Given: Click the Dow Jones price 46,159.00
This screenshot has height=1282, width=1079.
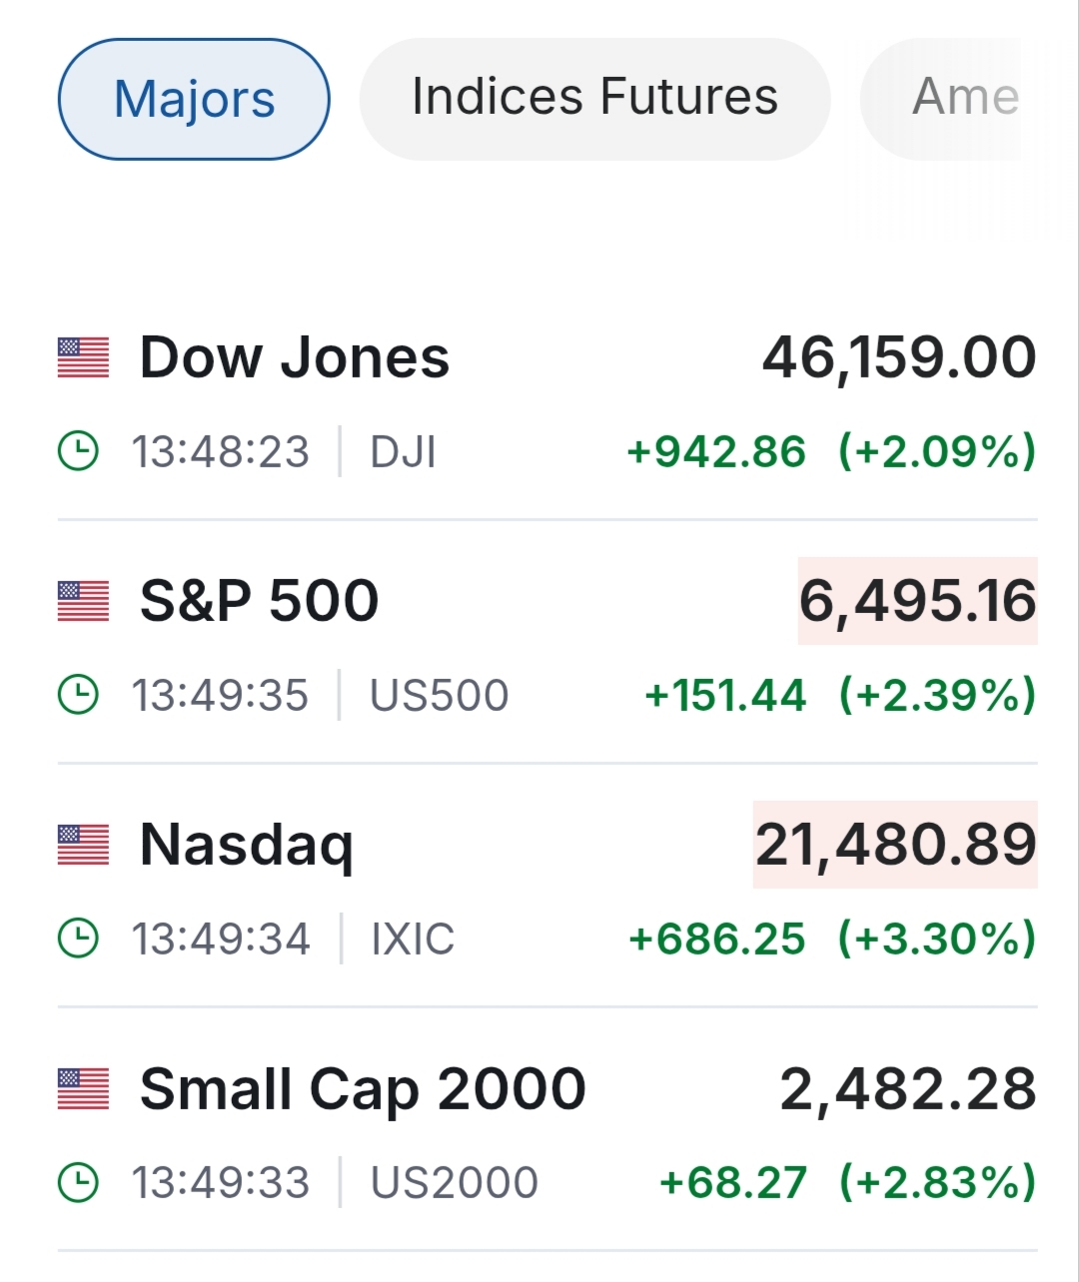Looking at the screenshot, I should (899, 357).
